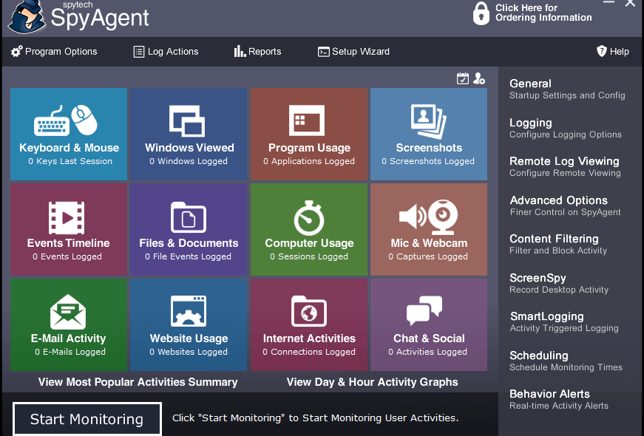This screenshot has width=644, height=436.
Task: Open the Log Actions menu
Action: [166, 52]
